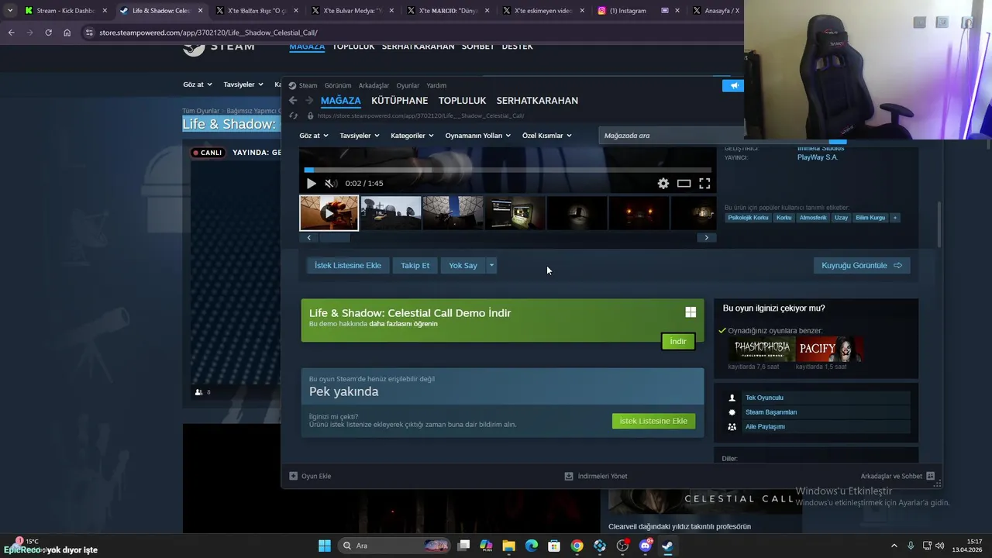Screen dimensions: 992x558
Task: Click Oyun Ekle at client bottom
Action: (311, 476)
